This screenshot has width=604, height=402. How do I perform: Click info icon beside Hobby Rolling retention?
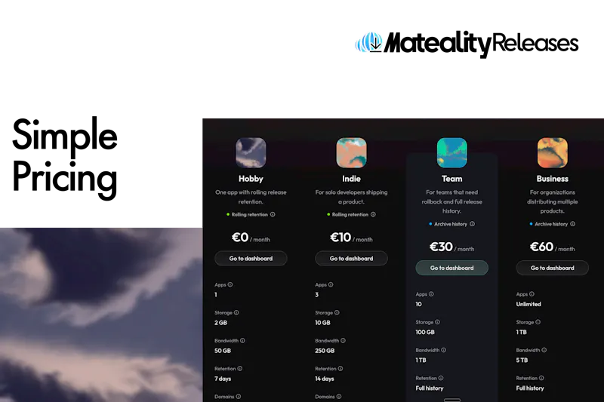273,214
